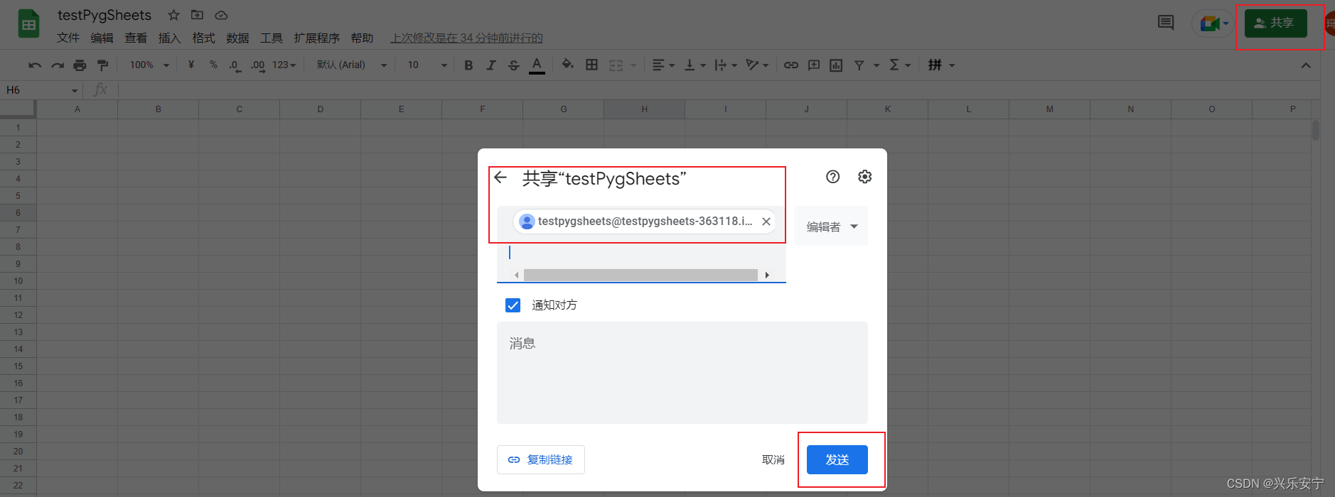Screen dimensions: 1335x497
Task: Click the cloud save status icon
Action: pos(221,15)
